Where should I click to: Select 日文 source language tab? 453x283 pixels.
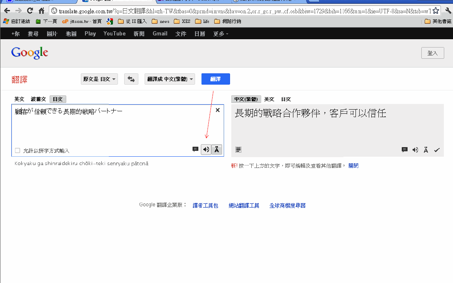coord(58,99)
